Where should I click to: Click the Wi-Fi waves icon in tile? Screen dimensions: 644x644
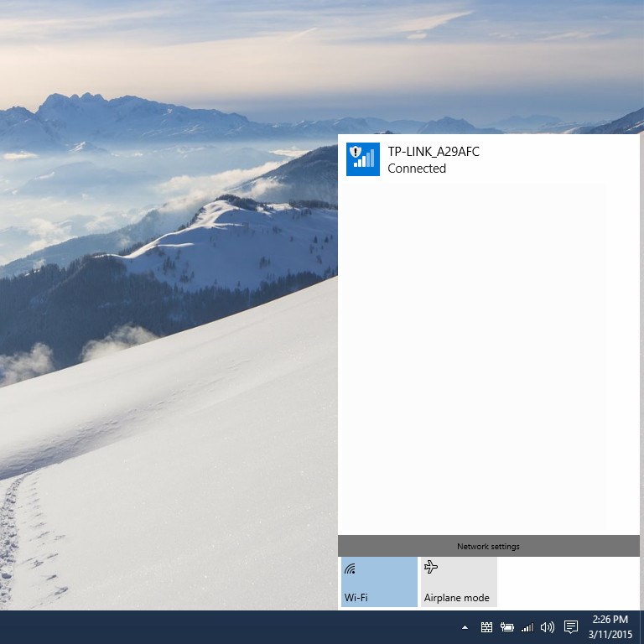[x=351, y=569]
